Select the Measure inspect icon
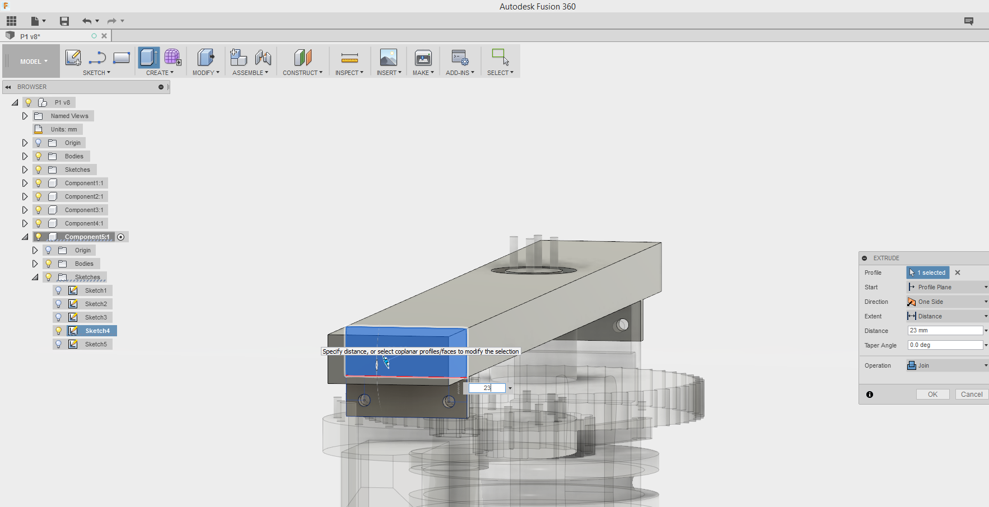Screen dimensions: 989x507 349,58
